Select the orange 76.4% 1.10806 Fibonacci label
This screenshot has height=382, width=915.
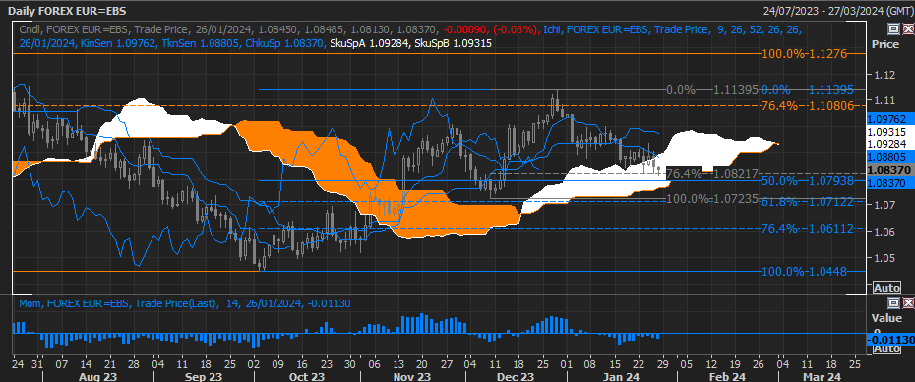coord(807,105)
